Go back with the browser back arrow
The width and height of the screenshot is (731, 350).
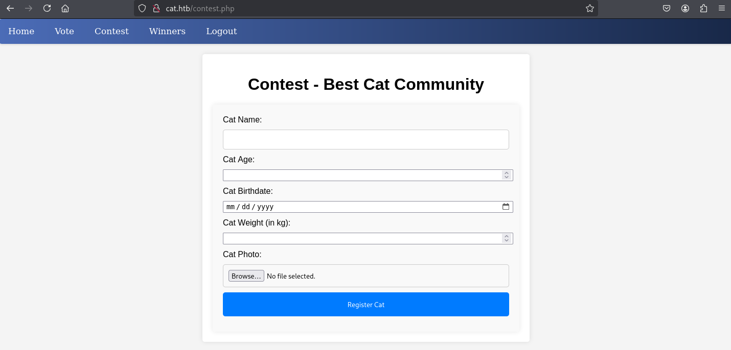[10, 8]
